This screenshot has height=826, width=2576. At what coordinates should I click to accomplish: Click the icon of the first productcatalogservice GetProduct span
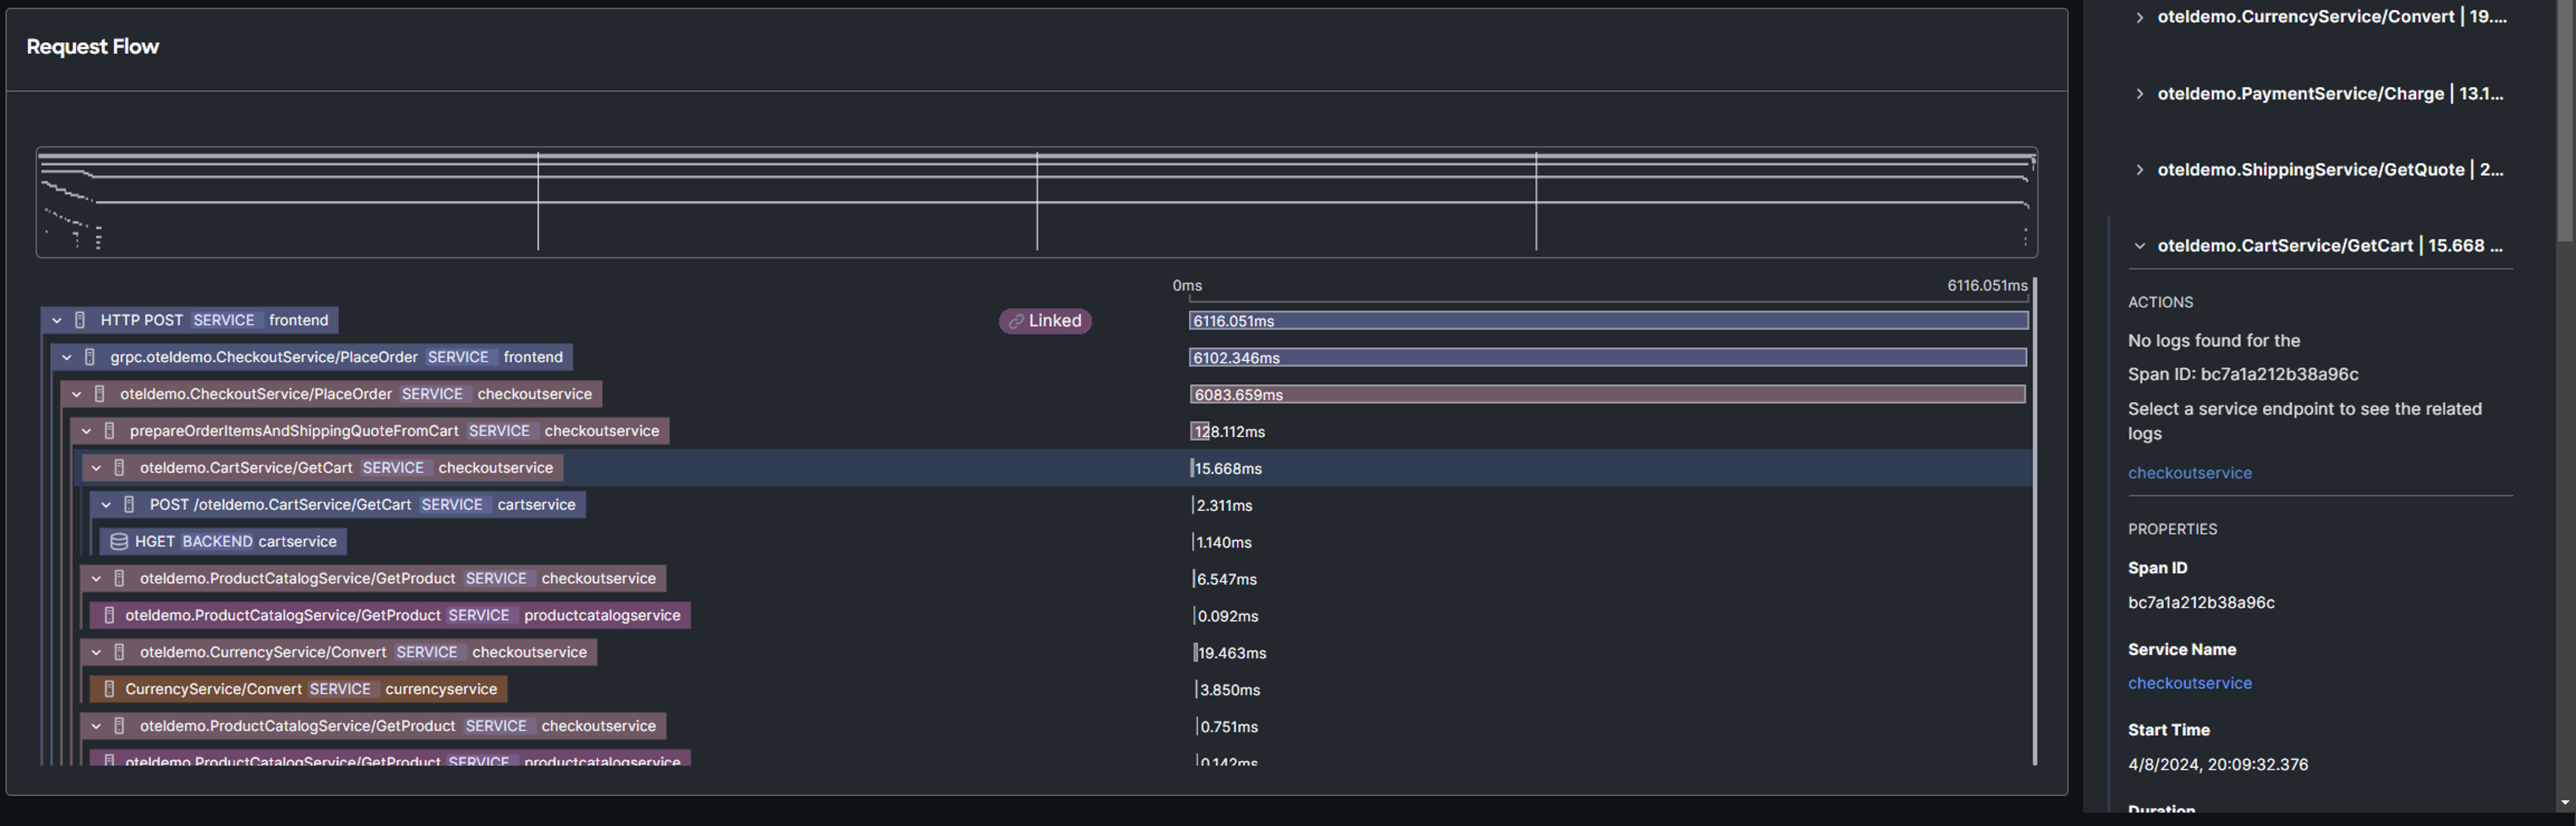[109, 615]
